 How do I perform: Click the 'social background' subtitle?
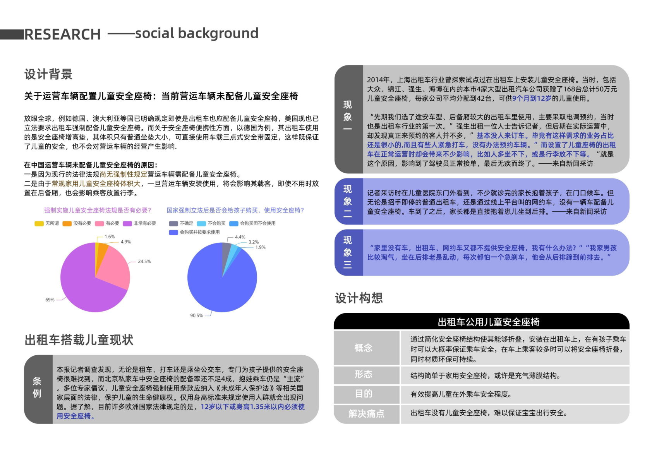(x=197, y=33)
